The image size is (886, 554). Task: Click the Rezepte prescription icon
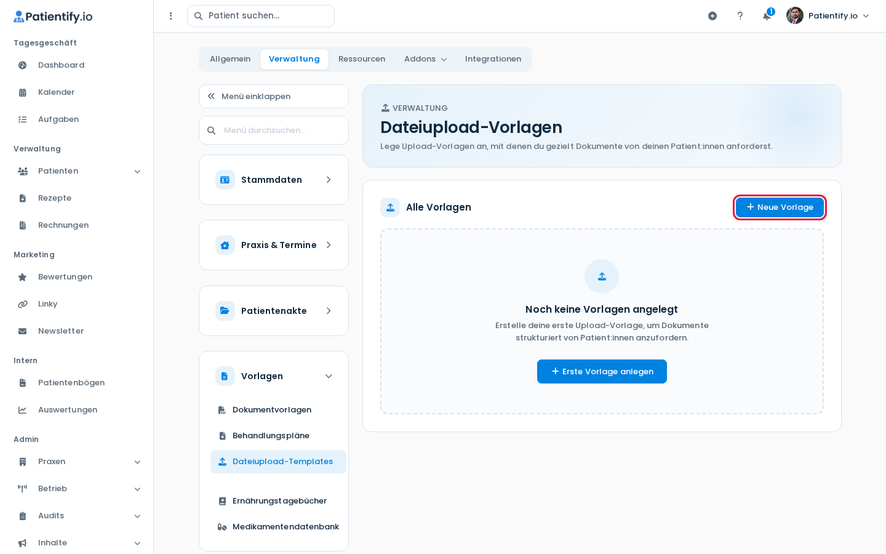point(23,198)
